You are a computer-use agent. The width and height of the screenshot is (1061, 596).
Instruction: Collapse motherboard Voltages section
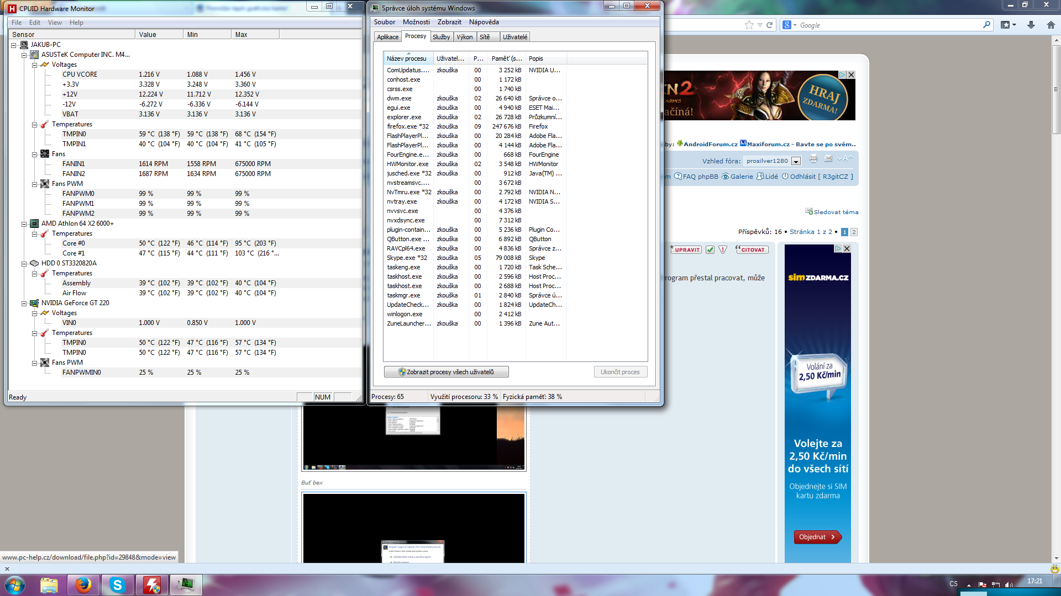(34, 65)
